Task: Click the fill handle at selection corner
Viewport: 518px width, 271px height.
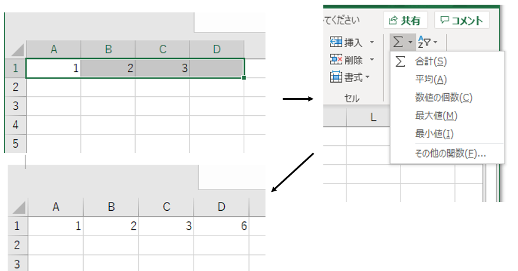Action: tap(244, 78)
